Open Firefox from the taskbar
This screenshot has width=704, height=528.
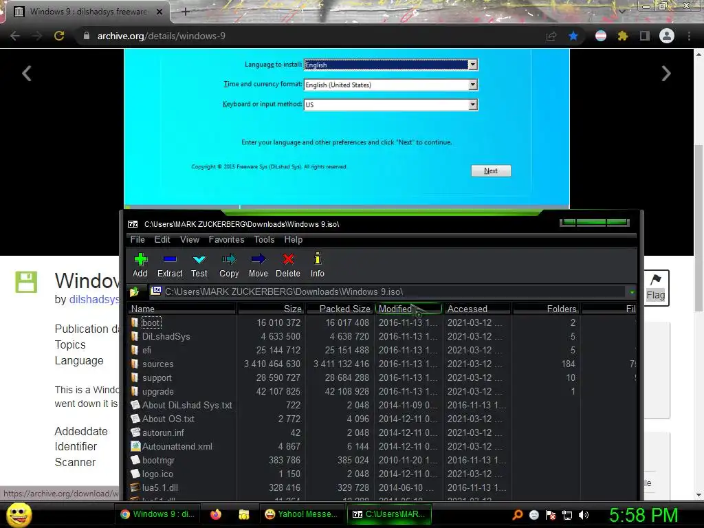pyautogui.click(x=215, y=514)
